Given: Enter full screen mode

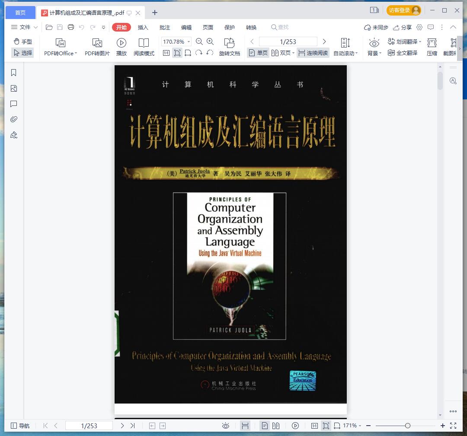Looking at the screenshot, I should pos(453,426).
